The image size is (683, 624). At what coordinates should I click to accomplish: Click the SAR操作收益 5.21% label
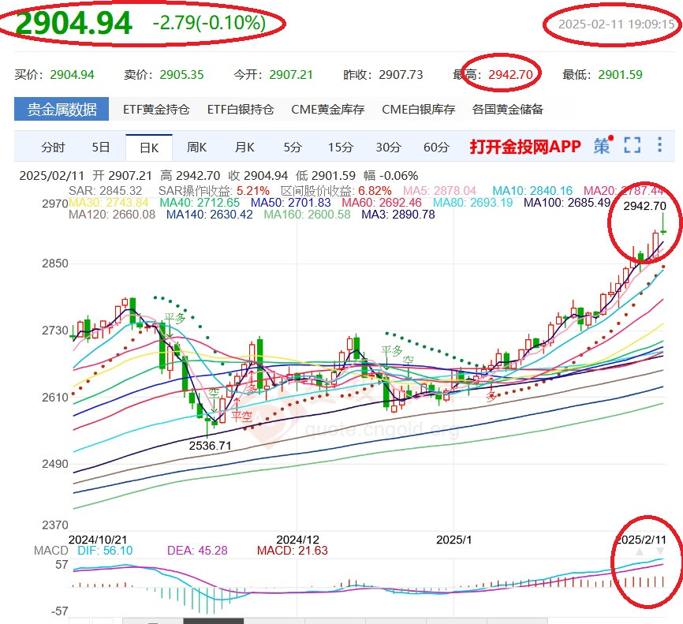[x=214, y=191]
